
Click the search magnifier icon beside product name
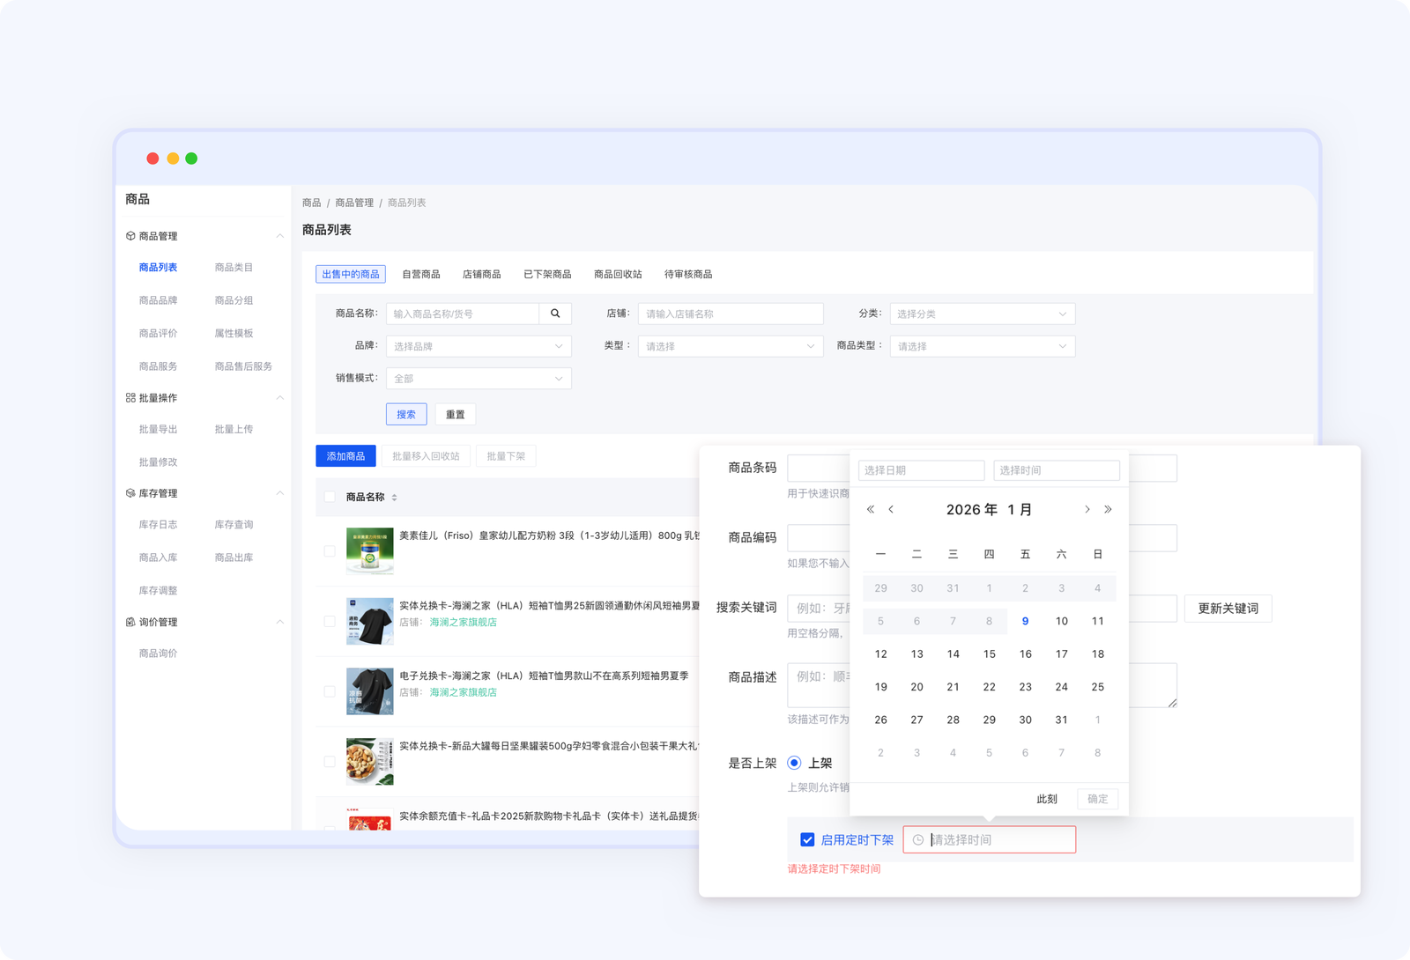pos(555,314)
